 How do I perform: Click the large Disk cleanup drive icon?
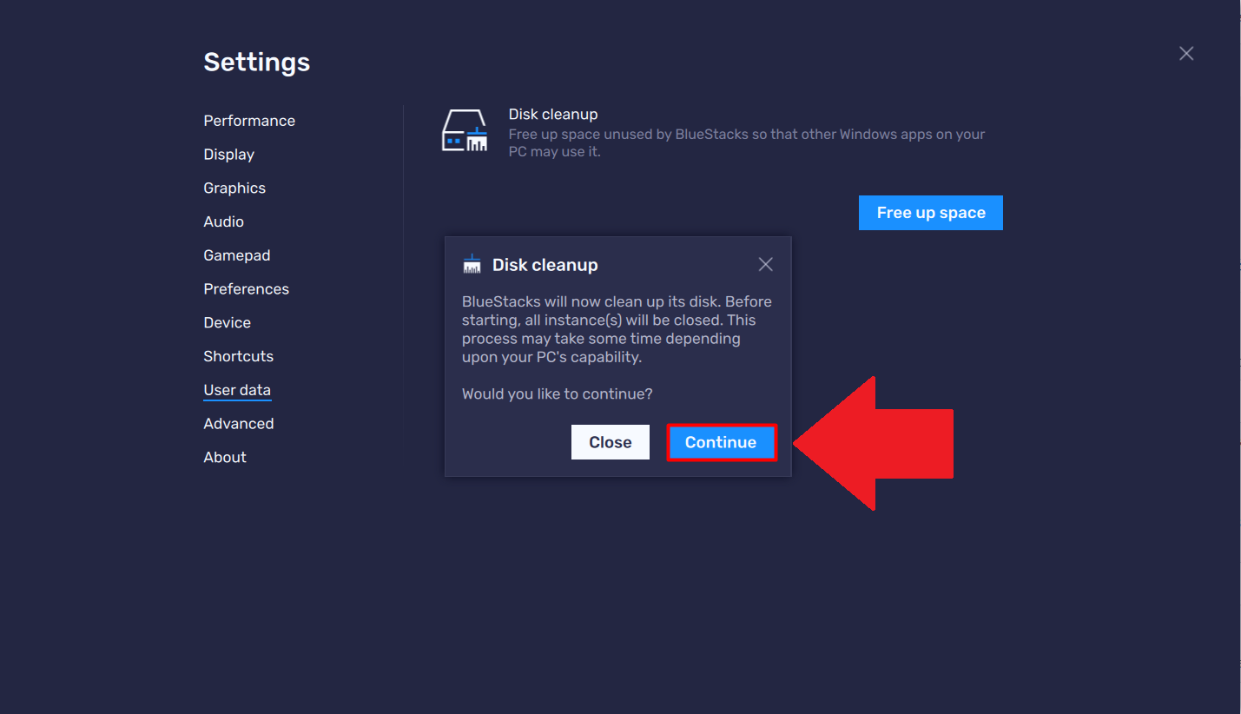pyautogui.click(x=465, y=131)
